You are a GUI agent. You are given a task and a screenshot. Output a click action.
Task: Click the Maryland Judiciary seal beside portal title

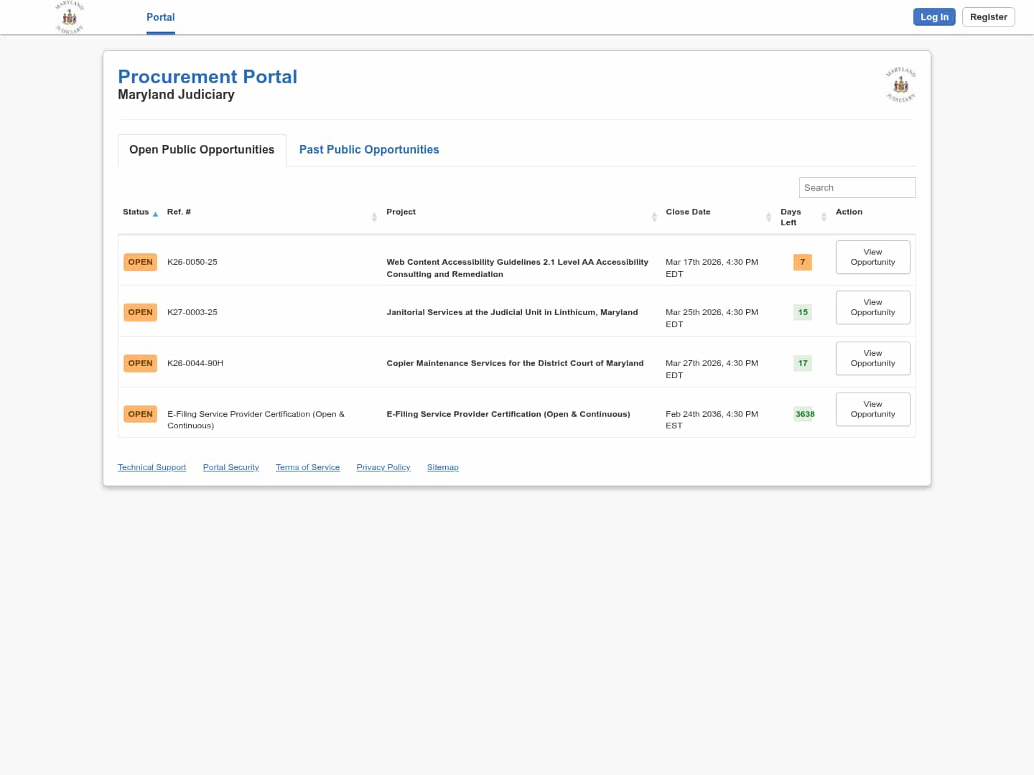click(900, 85)
